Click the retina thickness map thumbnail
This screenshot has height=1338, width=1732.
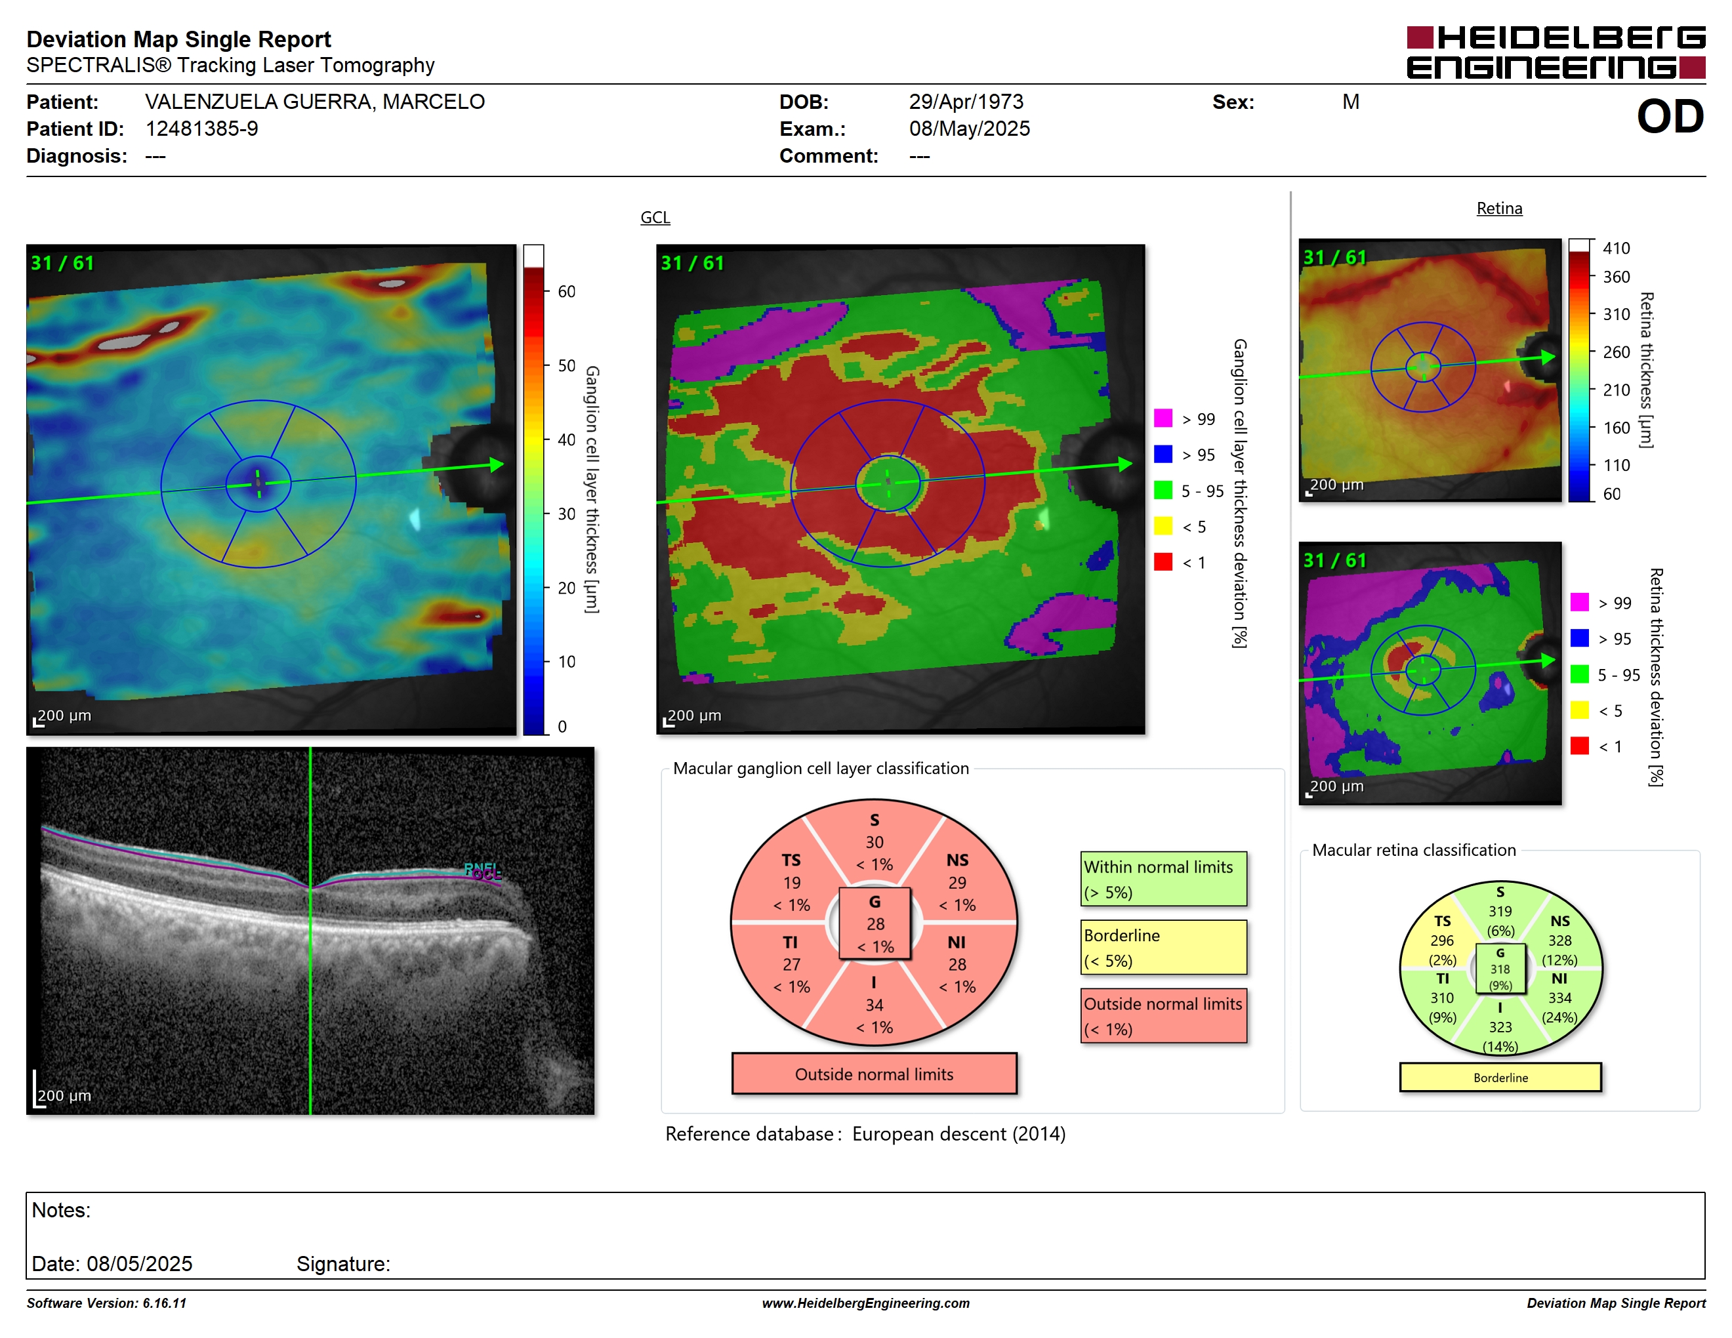click(x=1430, y=370)
